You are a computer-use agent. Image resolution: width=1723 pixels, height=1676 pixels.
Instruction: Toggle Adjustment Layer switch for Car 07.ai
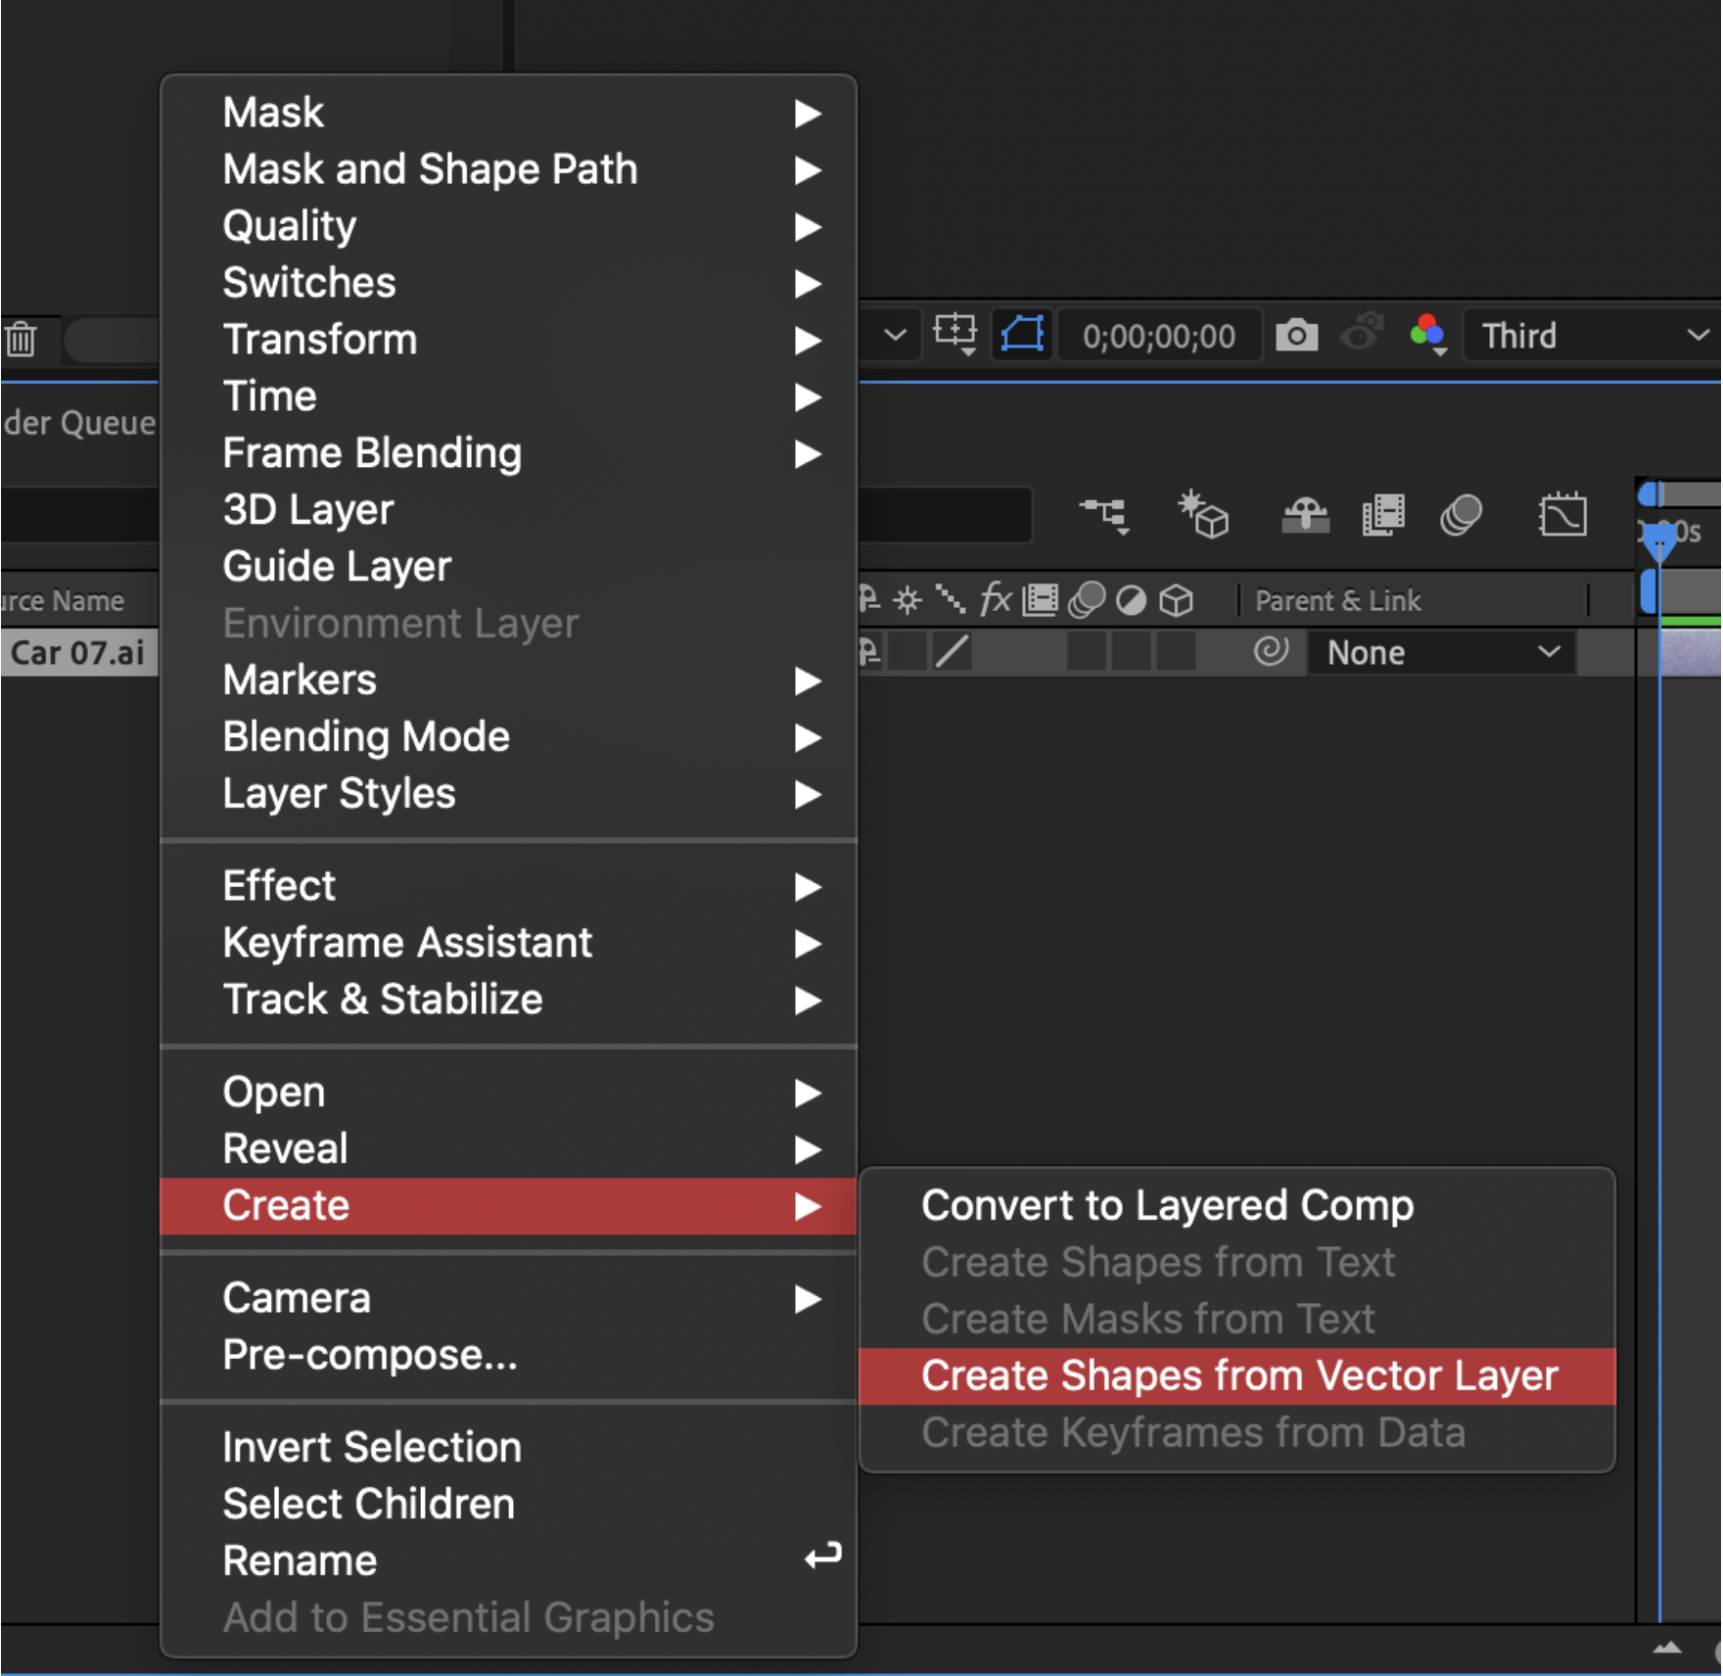(1131, 652)
